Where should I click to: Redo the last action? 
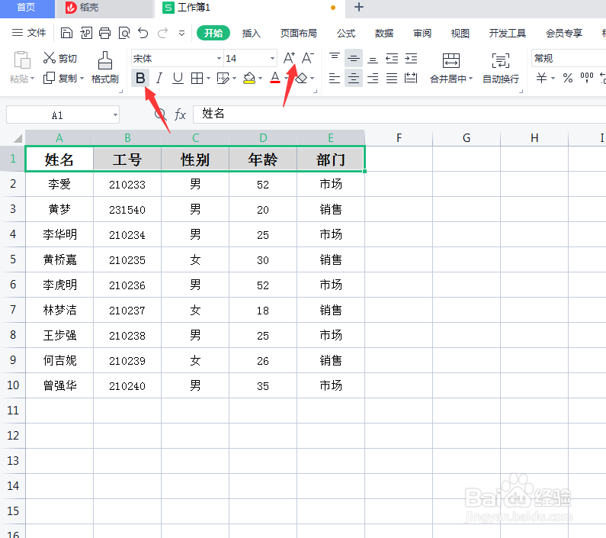162,33
